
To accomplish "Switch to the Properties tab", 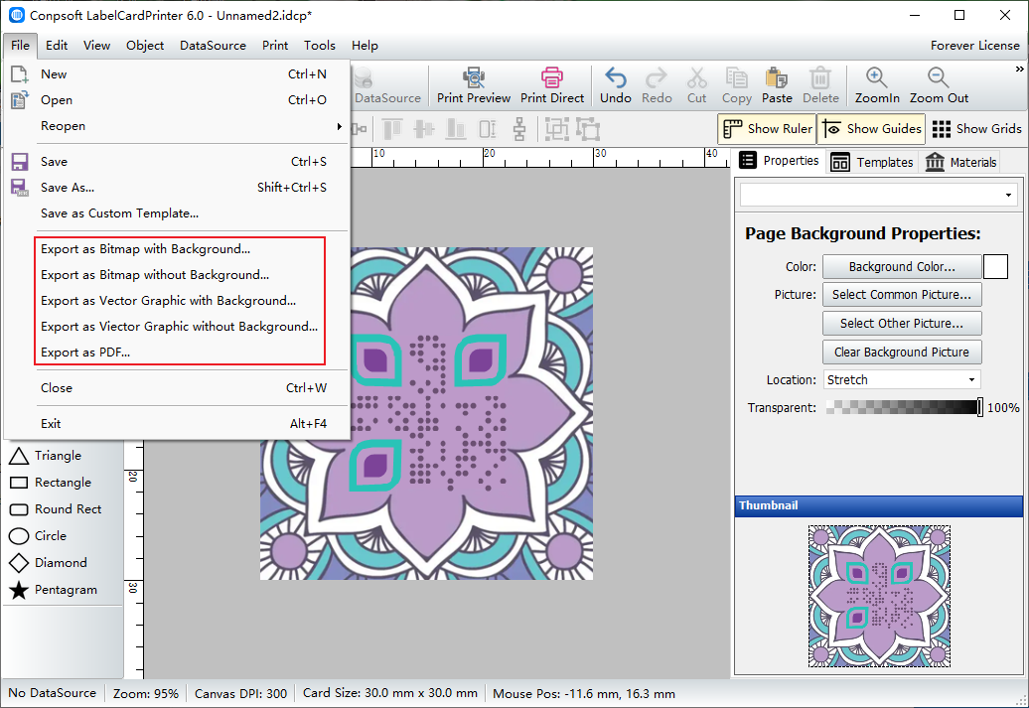I will [x=779, y=161].
